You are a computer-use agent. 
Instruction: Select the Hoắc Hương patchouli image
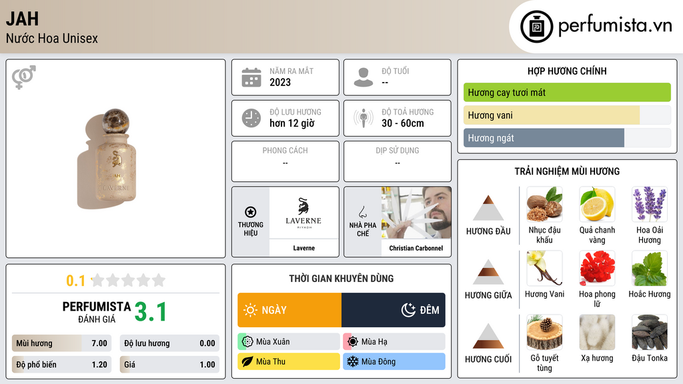pyautogui.click(x=650, y=268)
